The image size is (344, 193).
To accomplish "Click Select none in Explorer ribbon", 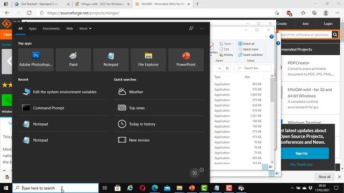I will [x=248, y=49].
